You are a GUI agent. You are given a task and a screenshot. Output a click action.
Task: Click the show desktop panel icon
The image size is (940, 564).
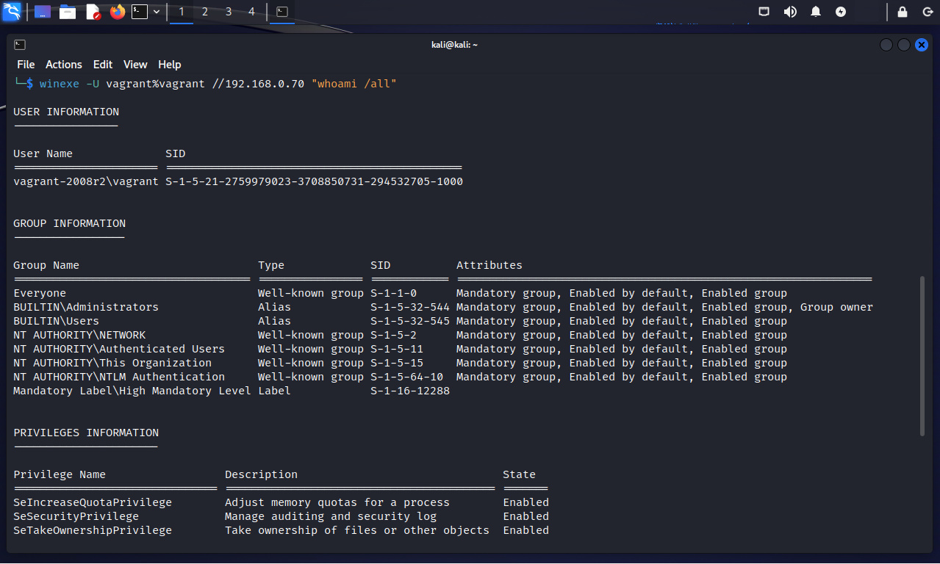(43, 12)
